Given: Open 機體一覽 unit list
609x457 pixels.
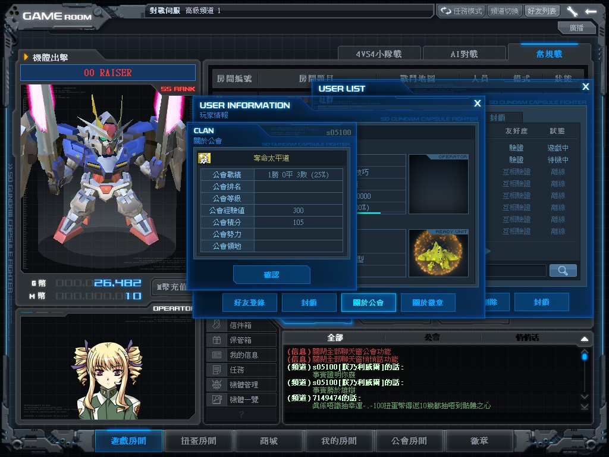Looking at the screenshot, I should (x=241, y=399).
